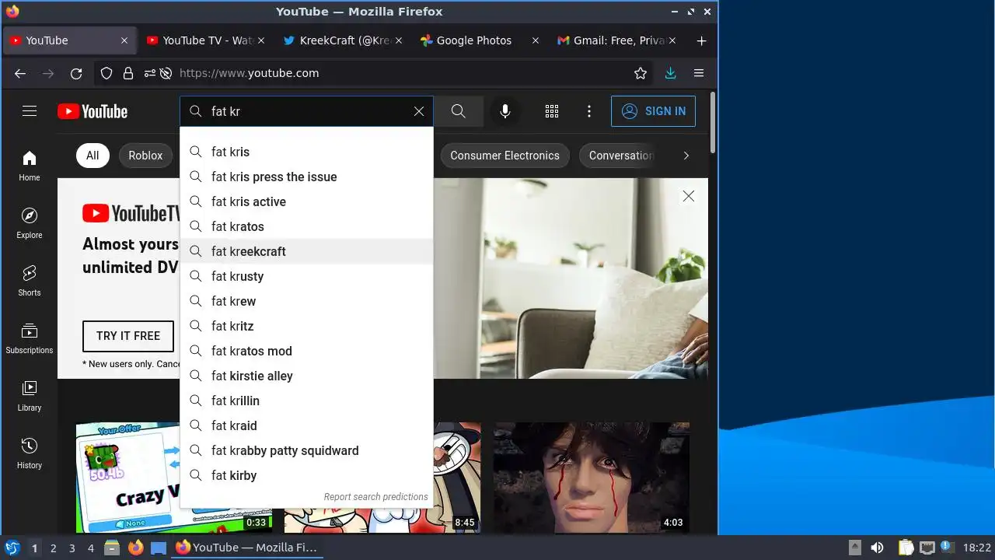This screenshot has width=995, height=560.
Task: Open the system start menu
Action: [x=12, y=548]
